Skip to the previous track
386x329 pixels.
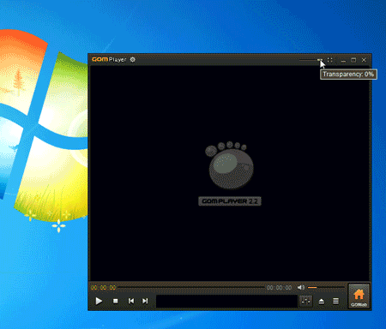tap(131, 301)
